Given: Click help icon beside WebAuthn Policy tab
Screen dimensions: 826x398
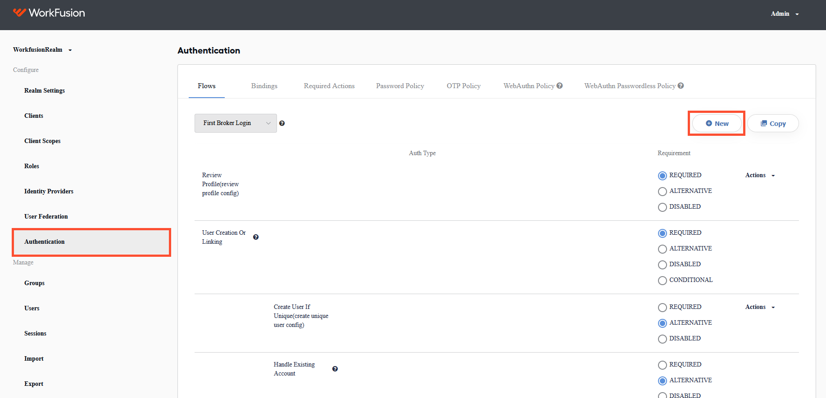Looking at the screenshot, I should [559, 85].
